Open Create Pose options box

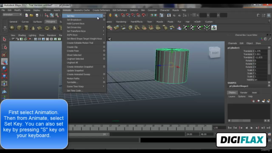(x=104, y=51)
